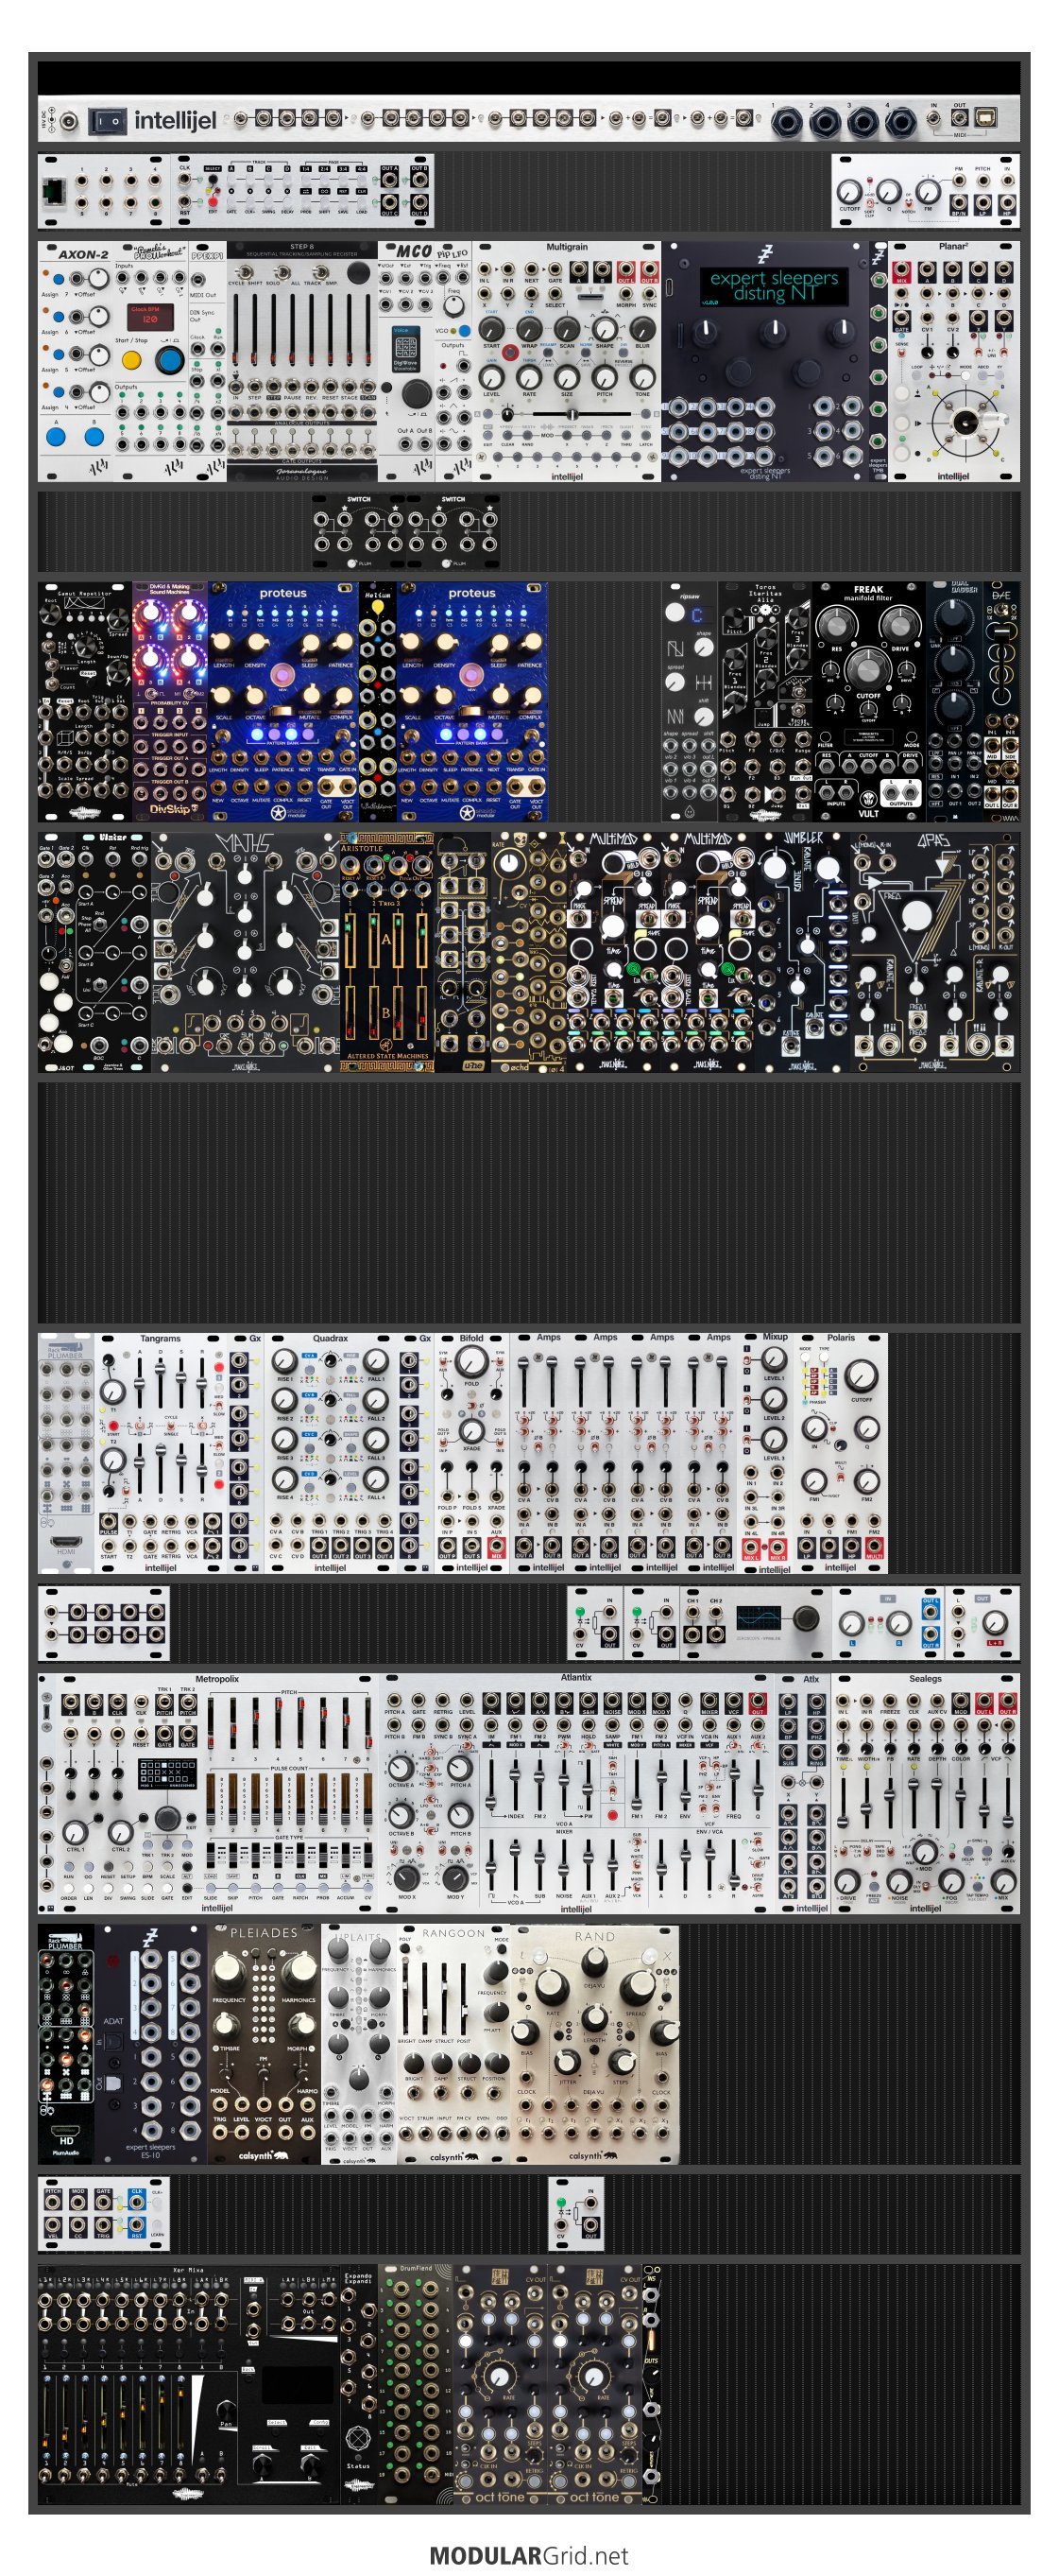The width and height of the screenshot is (1059, 2576).
Task: Click the small oscilloscope display in the 1U row
Action: click(x=759, y=1617)
